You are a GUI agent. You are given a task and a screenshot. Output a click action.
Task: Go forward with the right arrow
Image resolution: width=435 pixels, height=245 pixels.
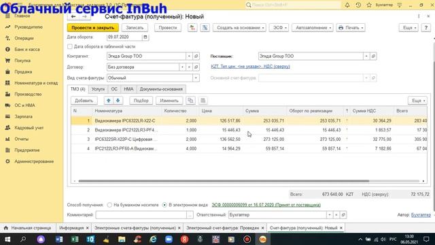84,16
